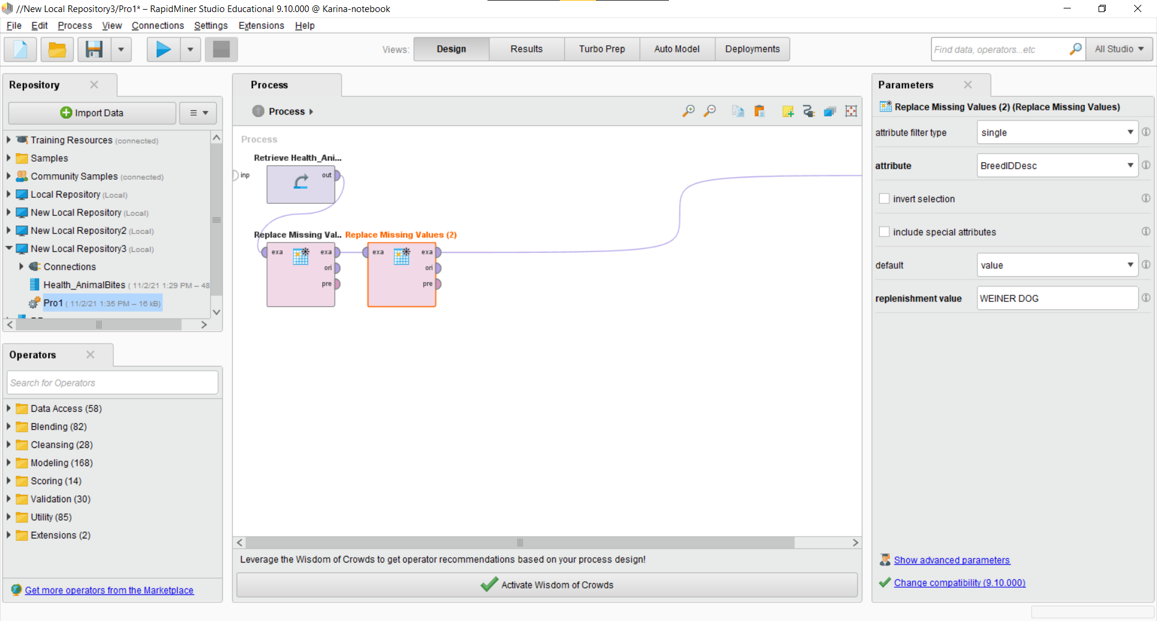The width and height of the screenshot is (1157, 621).
Task: Zoom in on the process canvas
Action: 688,111
